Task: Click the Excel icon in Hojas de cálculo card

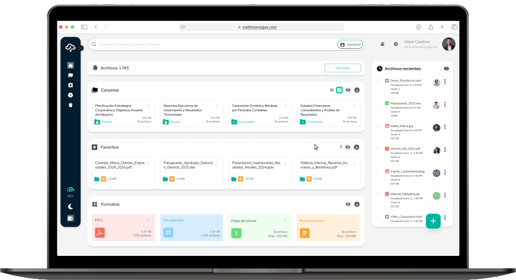Action: 236,233
